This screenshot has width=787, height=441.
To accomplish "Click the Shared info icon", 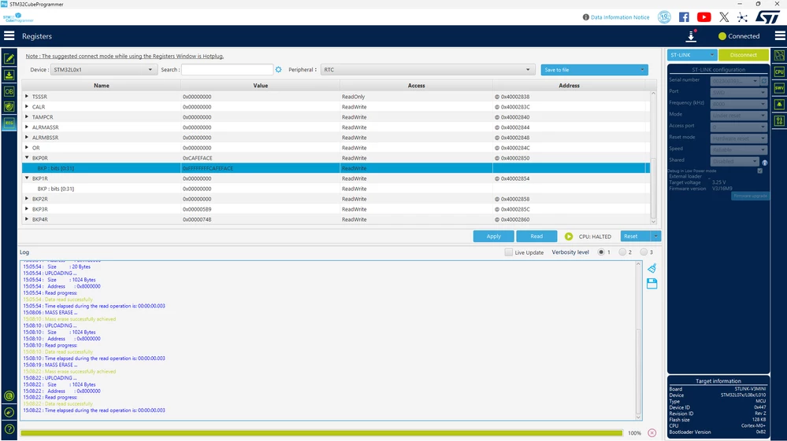I will [x=764, y=163].
